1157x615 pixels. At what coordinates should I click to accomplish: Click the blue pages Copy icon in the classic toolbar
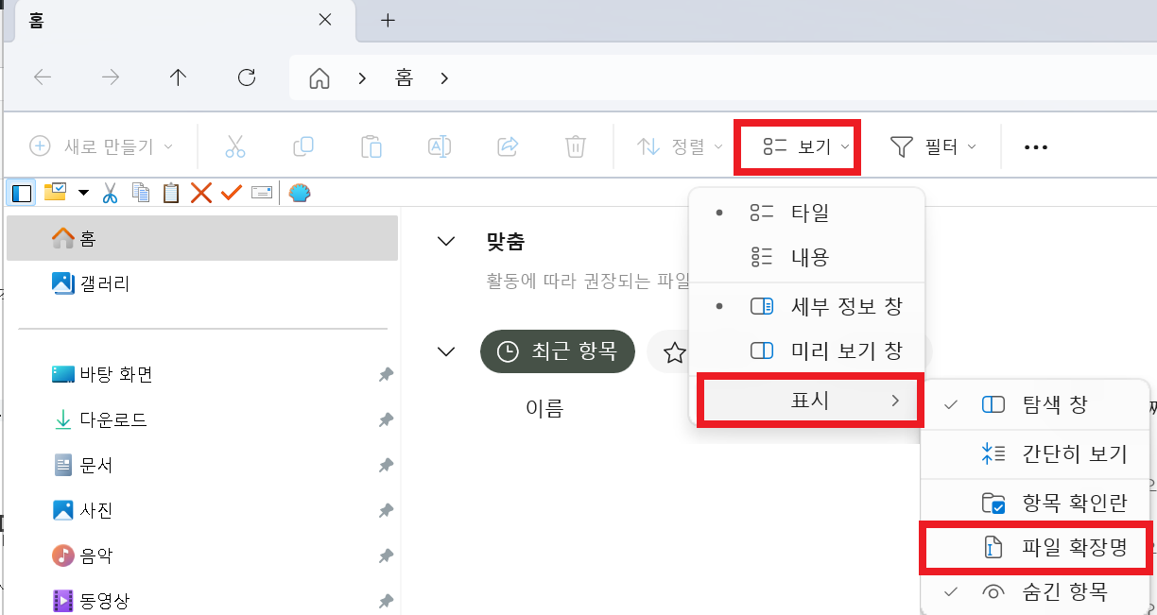coord(141,193)
